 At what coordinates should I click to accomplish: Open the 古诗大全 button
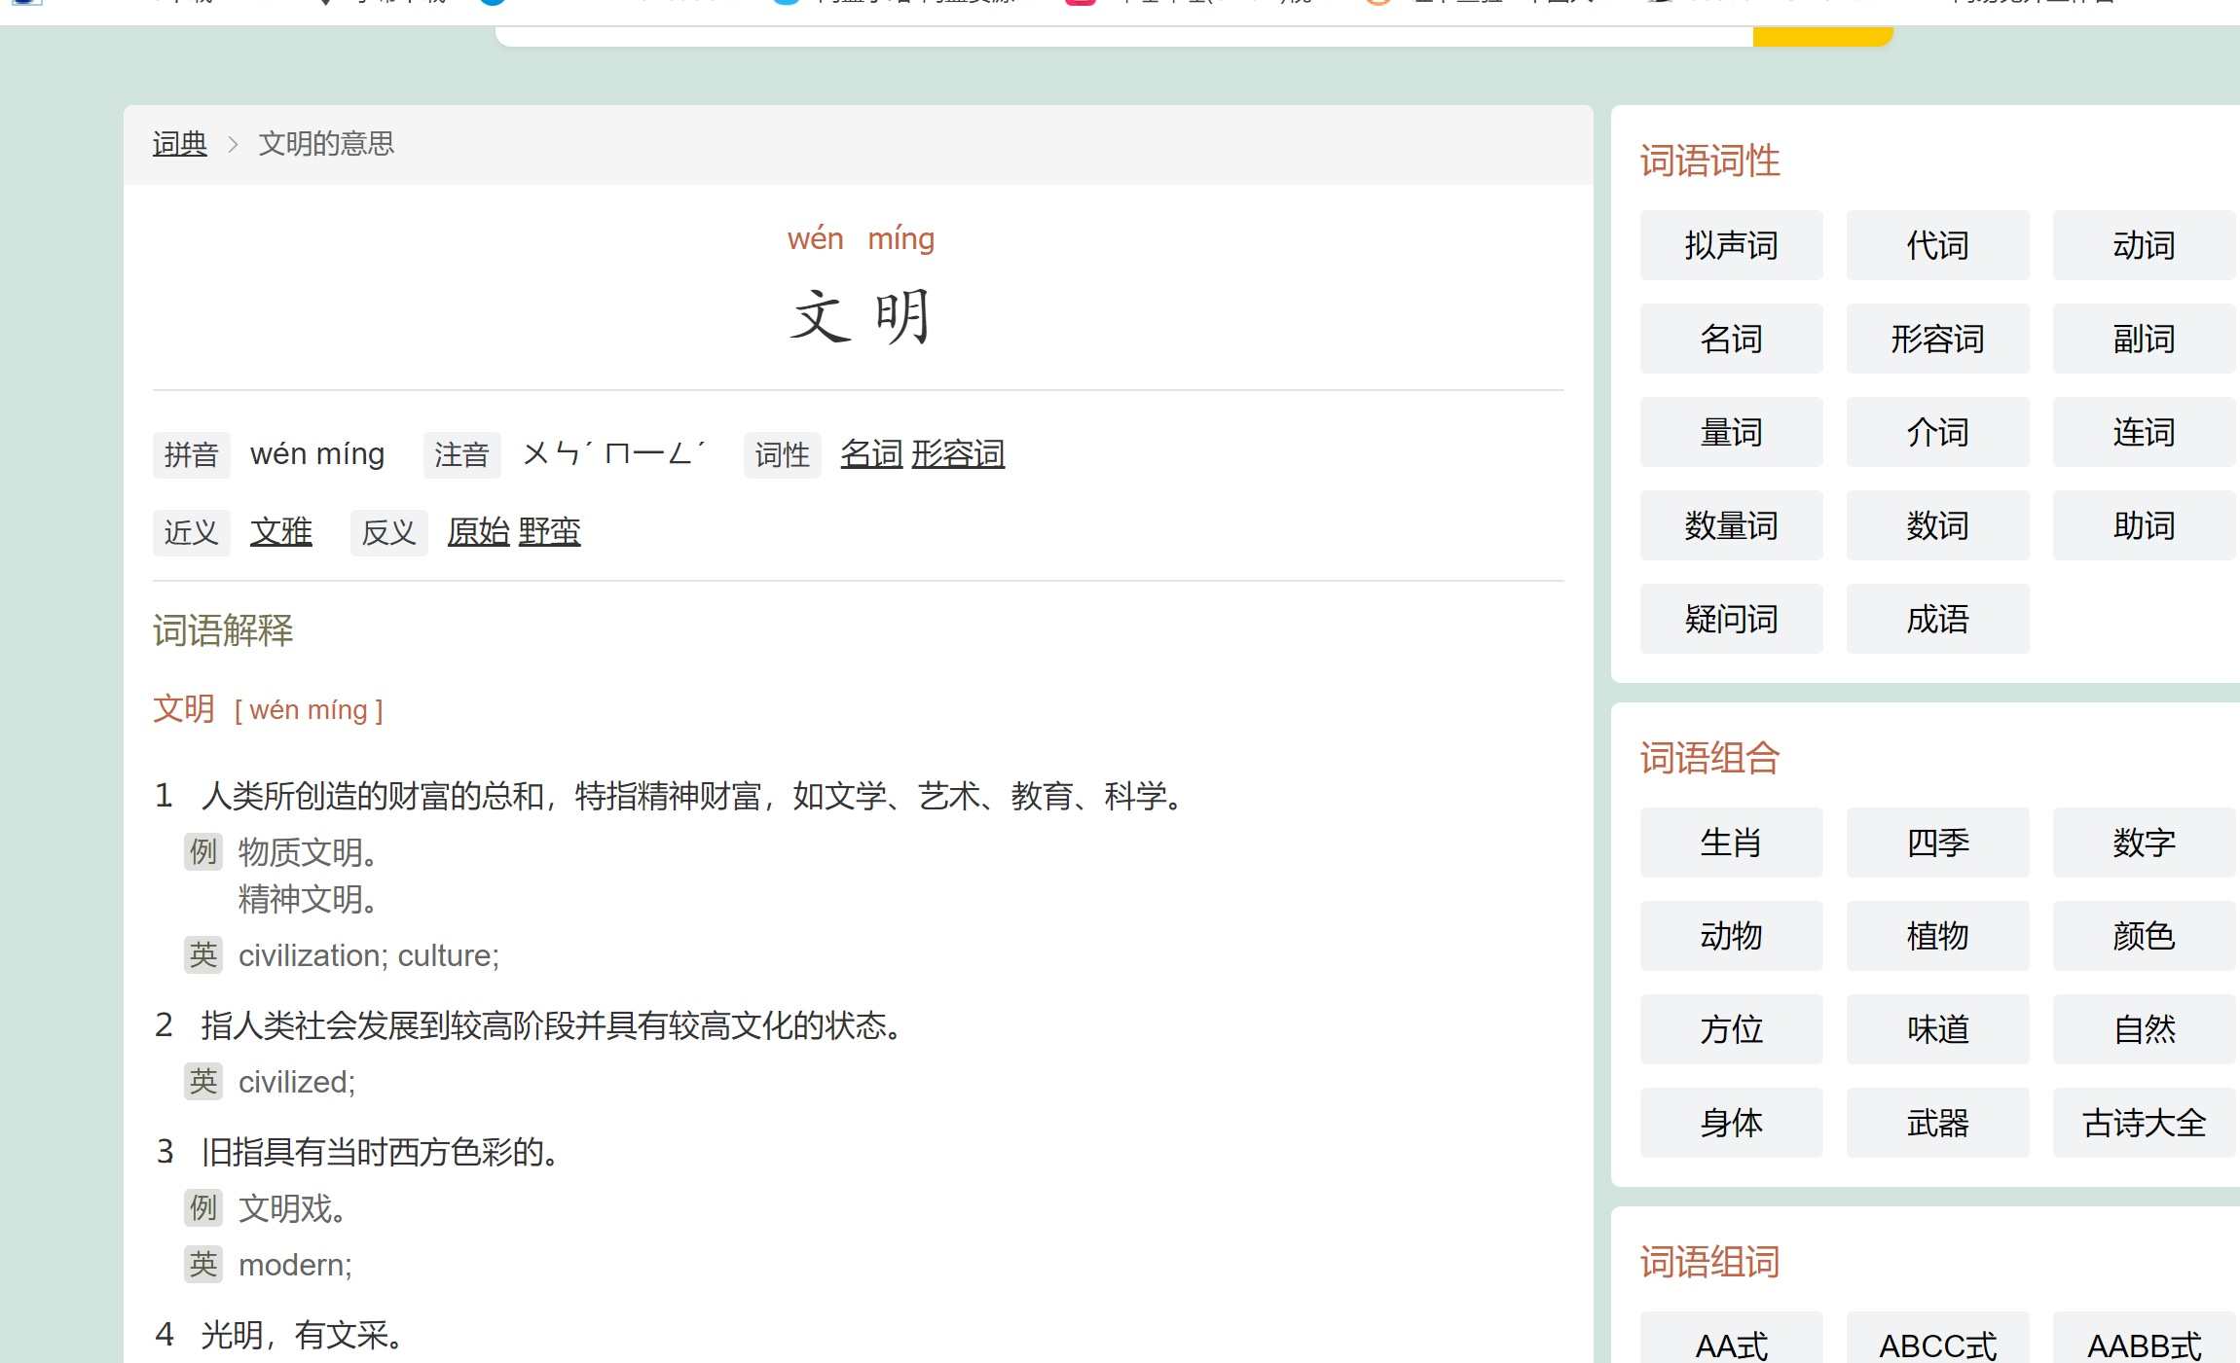(x=2145, y=1123)
